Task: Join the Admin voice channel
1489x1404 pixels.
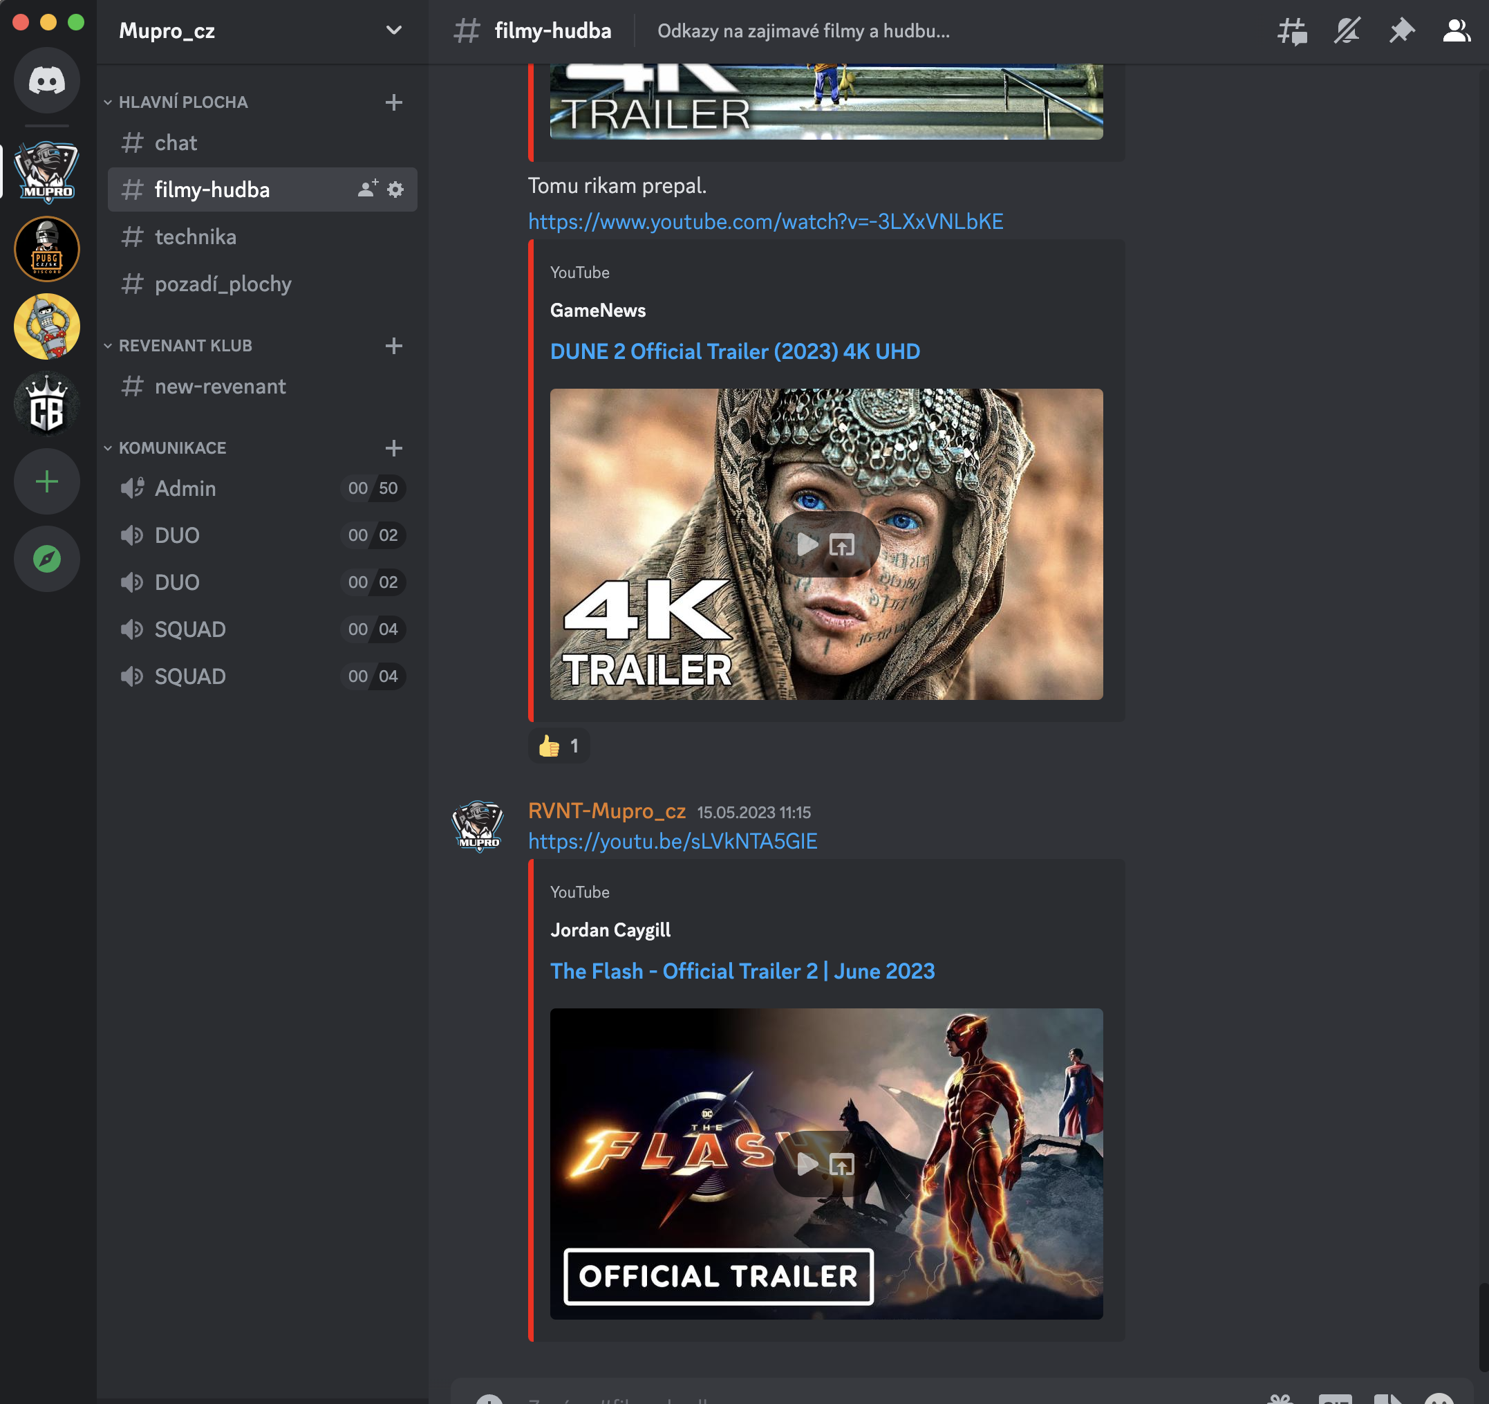Action: click(x=262, y=488)
